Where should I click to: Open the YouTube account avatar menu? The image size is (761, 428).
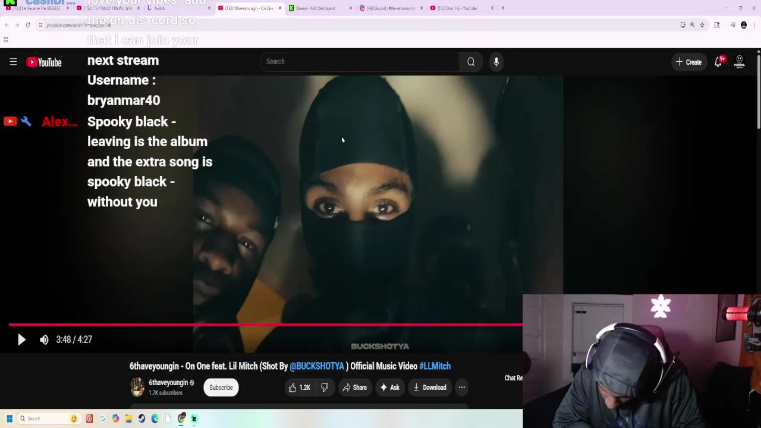[740, 62]
